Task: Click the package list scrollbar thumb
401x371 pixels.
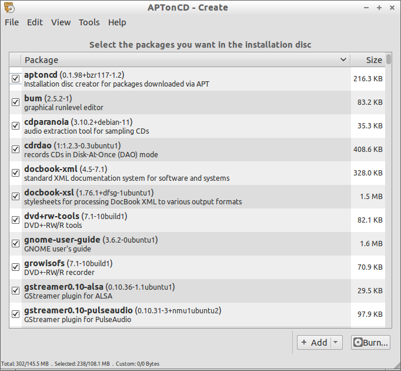Action: pyautogui.click(x=389, y=59)
